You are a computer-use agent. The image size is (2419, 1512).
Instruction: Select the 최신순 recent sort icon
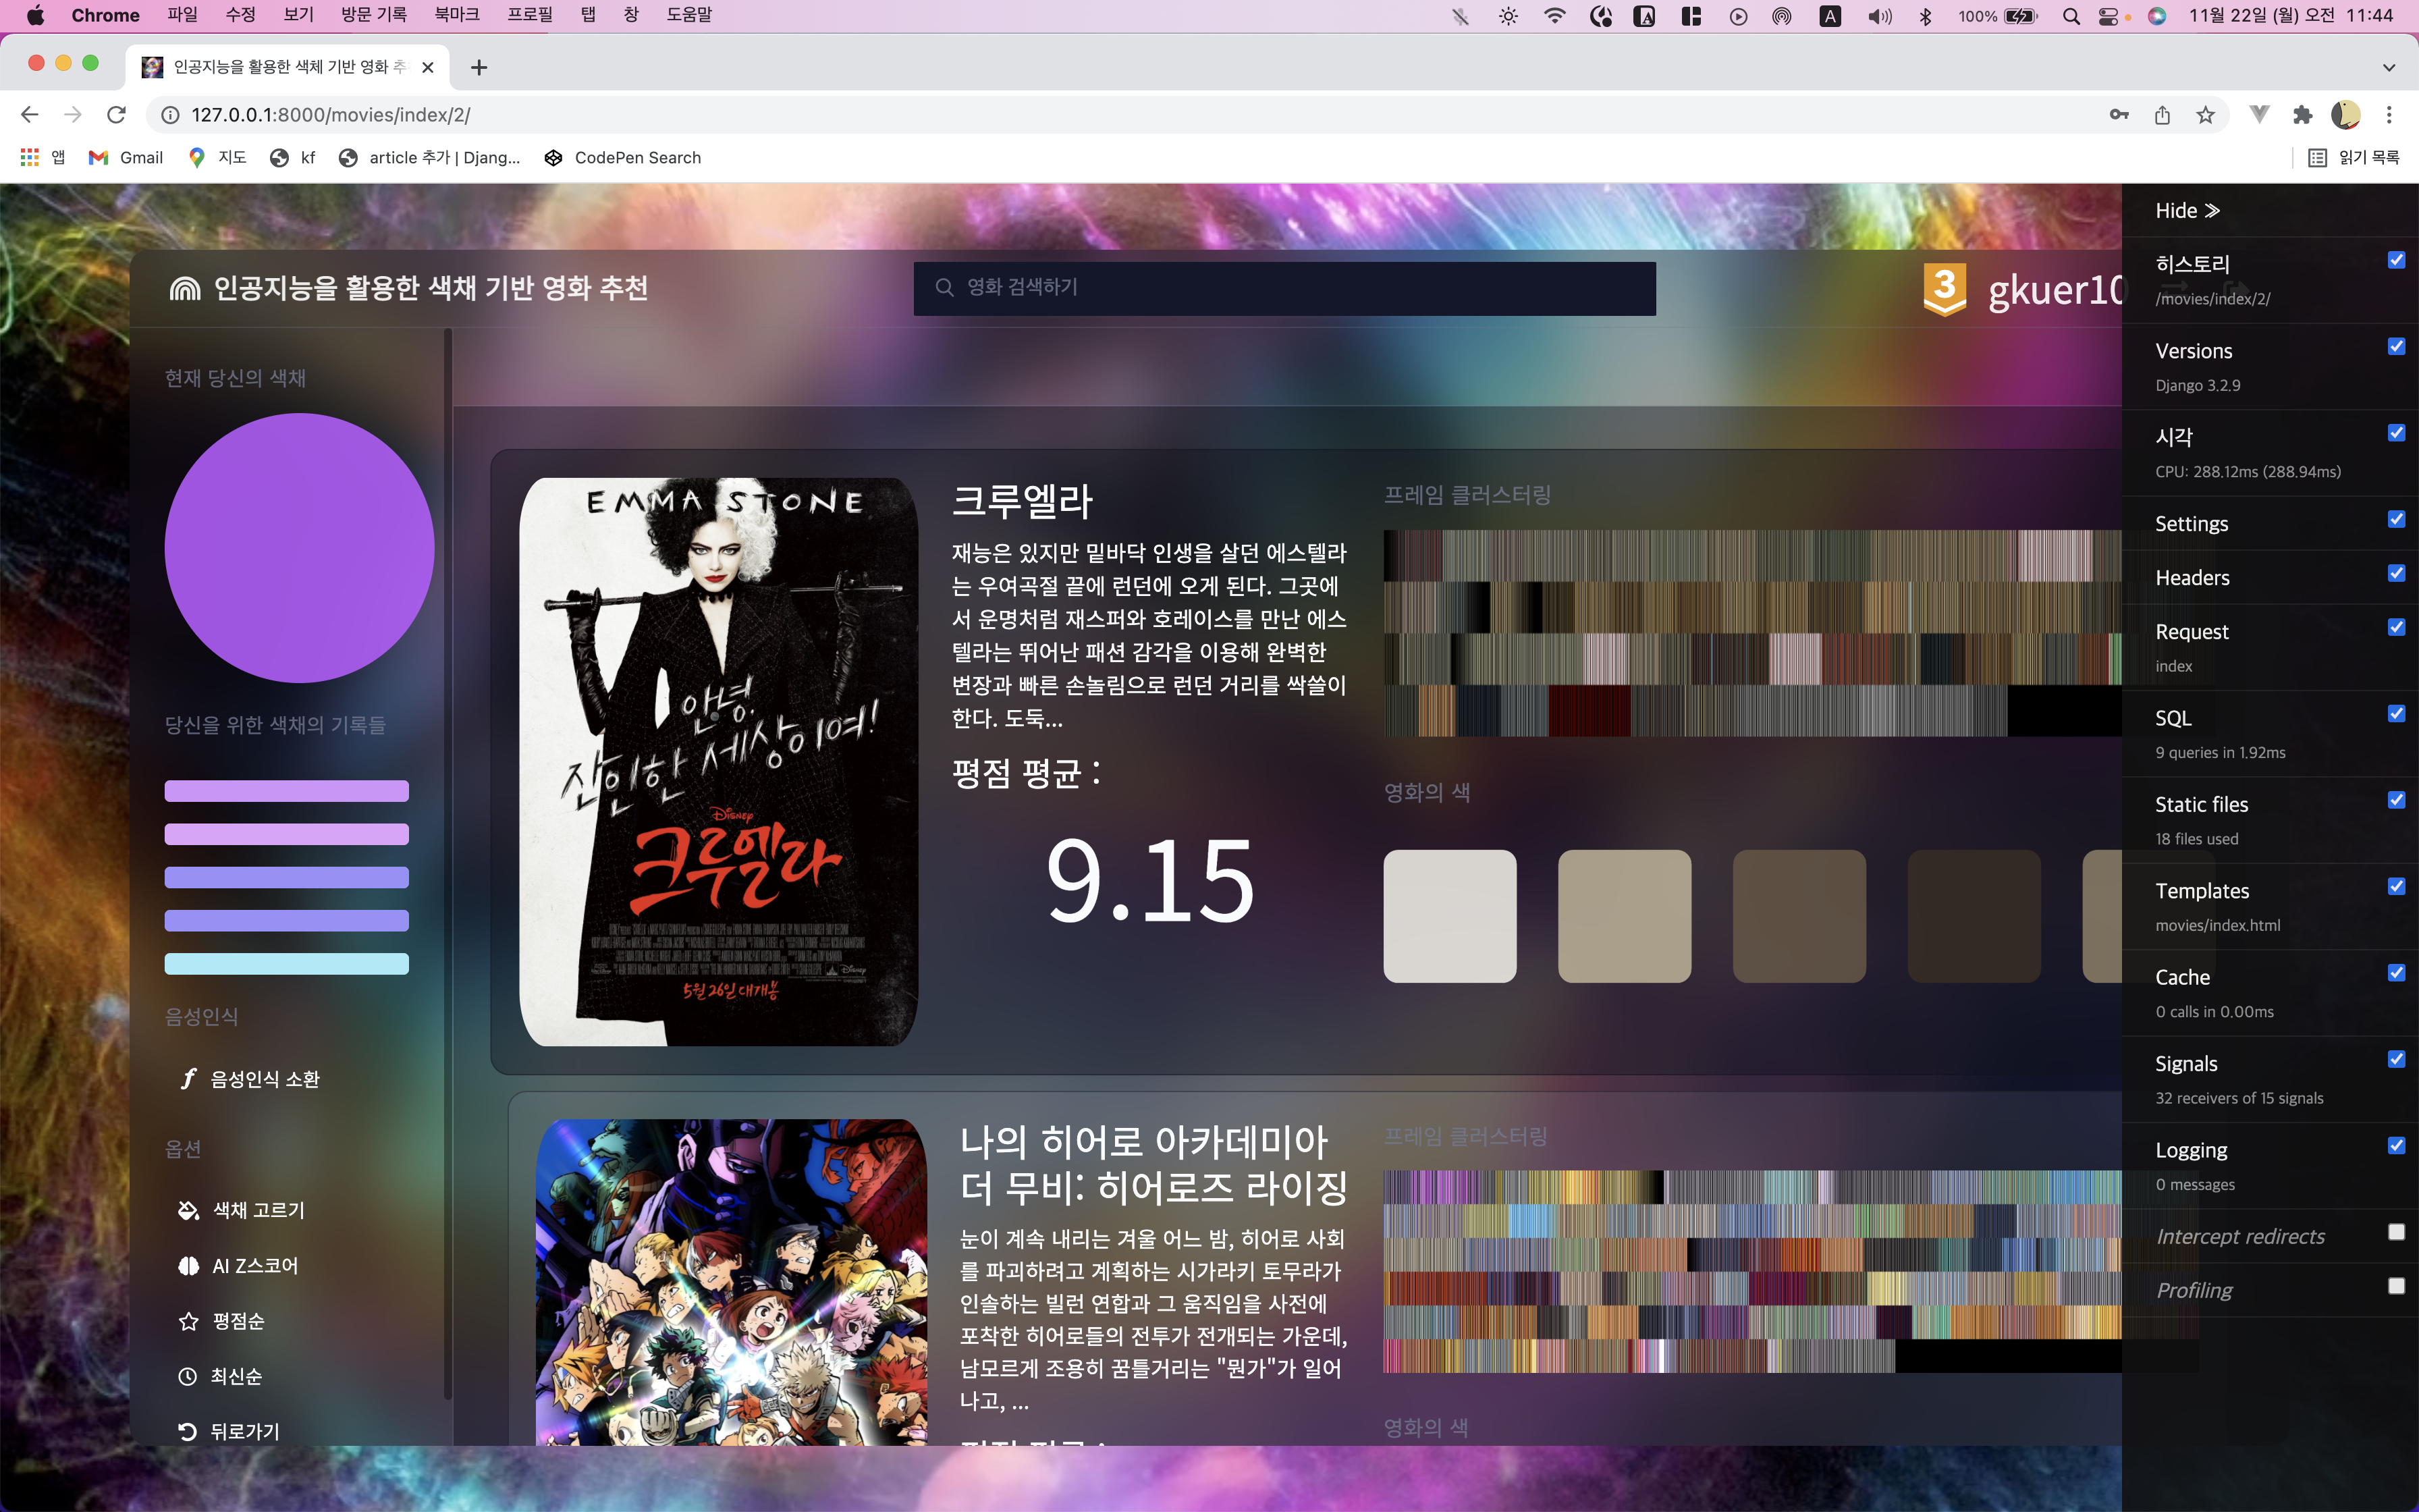pos(190,1376)
